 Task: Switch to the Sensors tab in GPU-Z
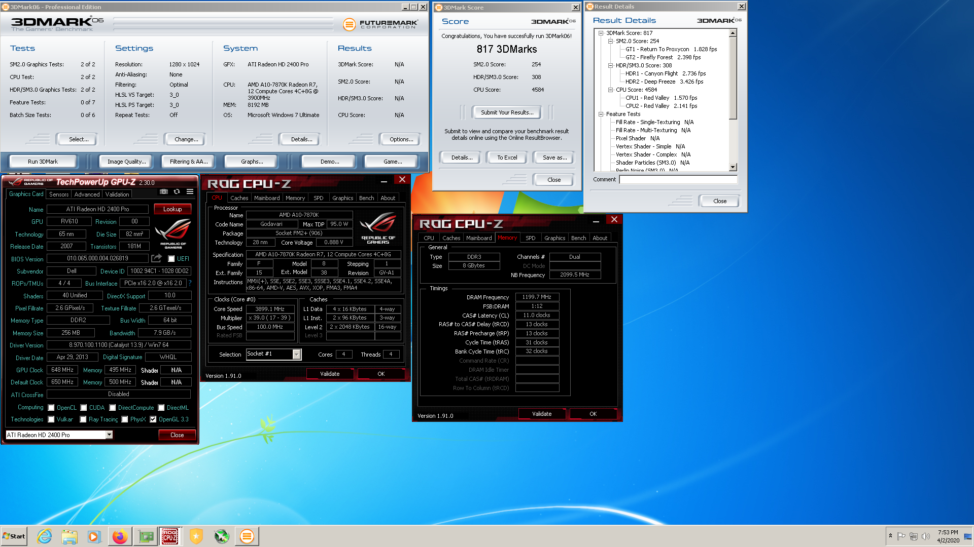pos(59,194)
